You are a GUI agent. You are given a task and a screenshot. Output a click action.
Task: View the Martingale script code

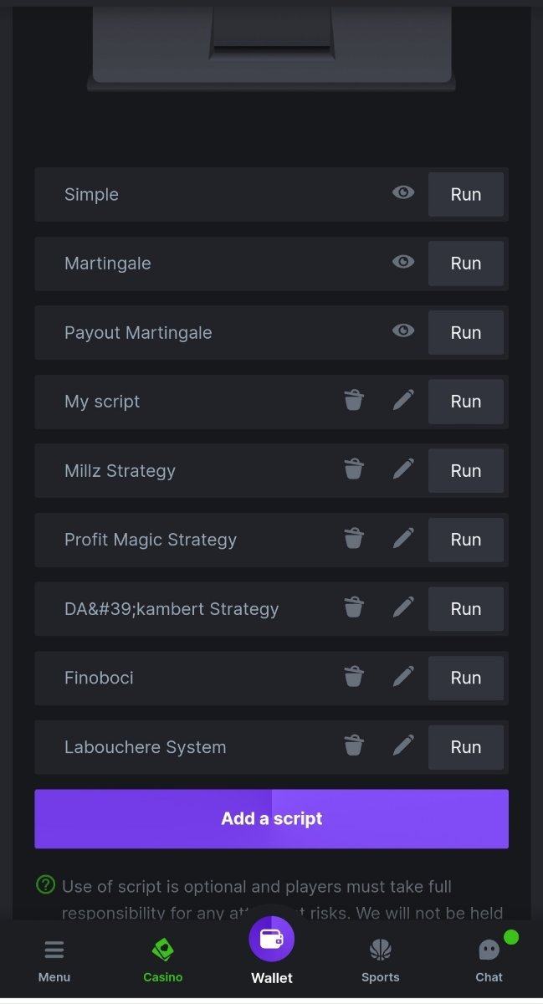click(x=403, y=263)
